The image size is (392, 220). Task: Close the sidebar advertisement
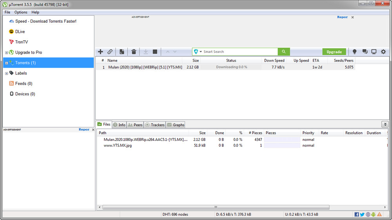tap(93, 130)
